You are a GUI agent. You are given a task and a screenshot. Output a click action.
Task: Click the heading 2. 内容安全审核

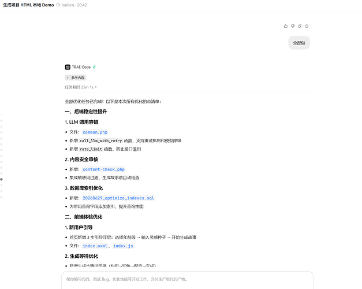(81, 160)
